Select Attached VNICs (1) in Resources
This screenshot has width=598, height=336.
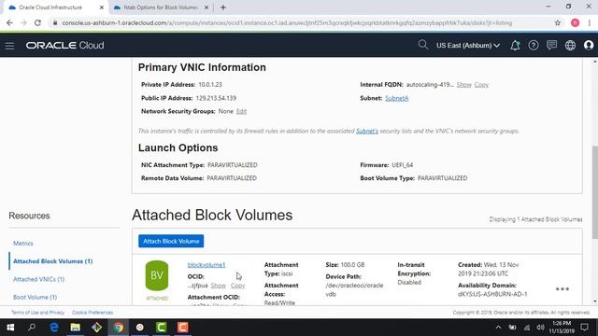[38, 279]
